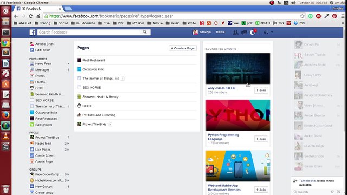Open the Privacy Shortcuts lock icon
347x195 pixels.
(x=266, y=32)
